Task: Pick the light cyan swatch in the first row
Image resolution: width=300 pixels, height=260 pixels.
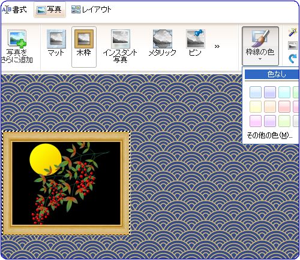Action: tap(284, 92)
